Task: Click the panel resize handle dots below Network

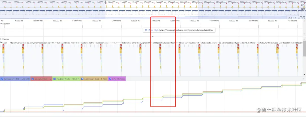Action: click(x=153, y=36)
